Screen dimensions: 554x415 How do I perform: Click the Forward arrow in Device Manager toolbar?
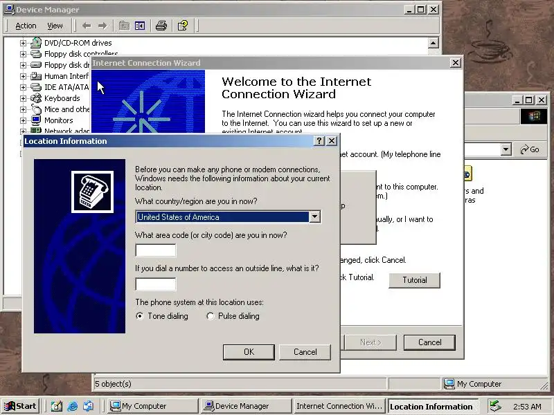[x=102, y=26]
